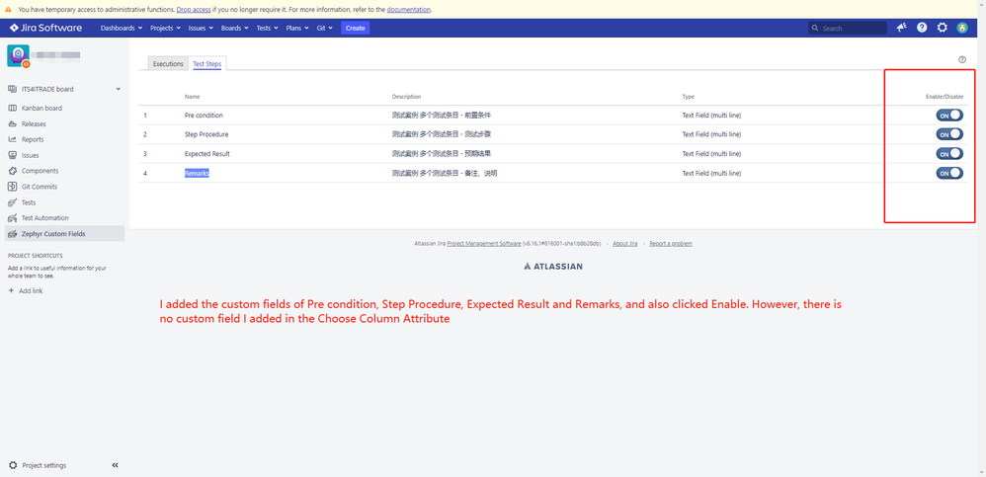Click the highlighted Remarks field name
986x477 pixels.
click(197, 173)
